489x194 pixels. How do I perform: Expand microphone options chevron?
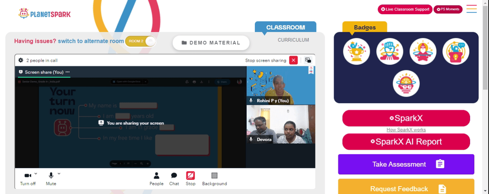click(x=59, y=174)
